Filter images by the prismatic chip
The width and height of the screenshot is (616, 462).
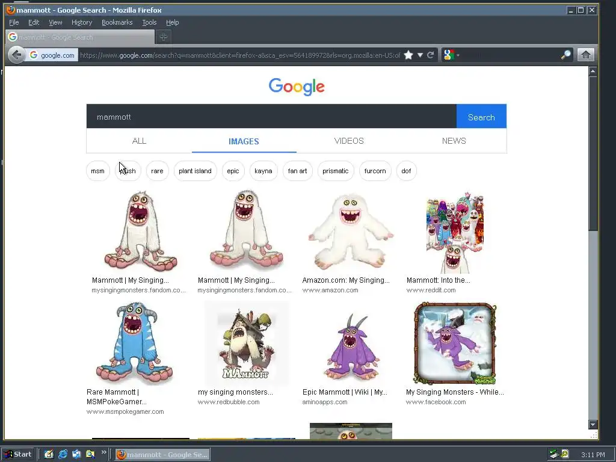click(x=336, y=171)
